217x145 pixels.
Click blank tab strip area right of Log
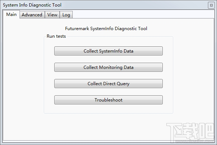[x=145, y=15]
